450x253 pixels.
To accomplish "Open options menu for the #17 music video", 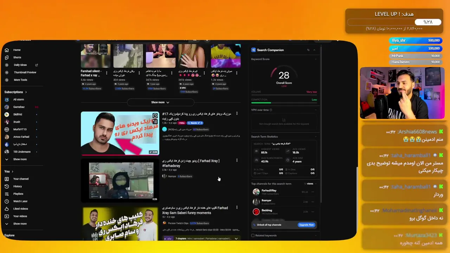I will coord(237,113).
